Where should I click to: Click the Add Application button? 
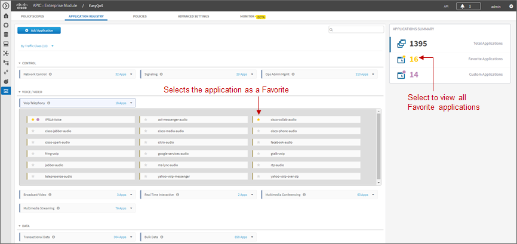(x=39, y=30)
